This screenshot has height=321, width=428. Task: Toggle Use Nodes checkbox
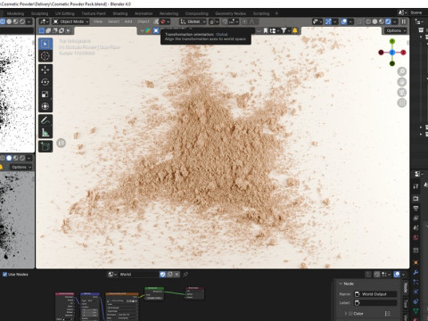(4, 275)
